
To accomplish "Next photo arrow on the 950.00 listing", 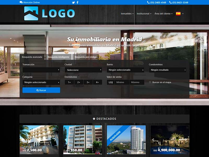I will tap(99, 140).
